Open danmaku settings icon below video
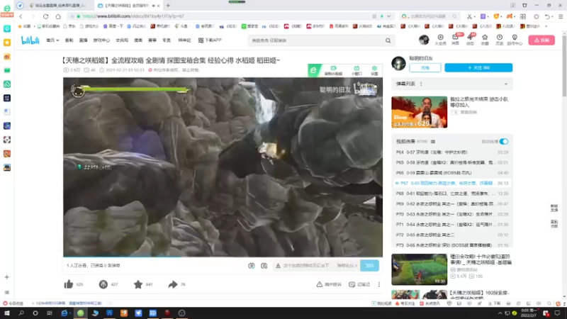This screenshot has width=567, height=319. 264,265
